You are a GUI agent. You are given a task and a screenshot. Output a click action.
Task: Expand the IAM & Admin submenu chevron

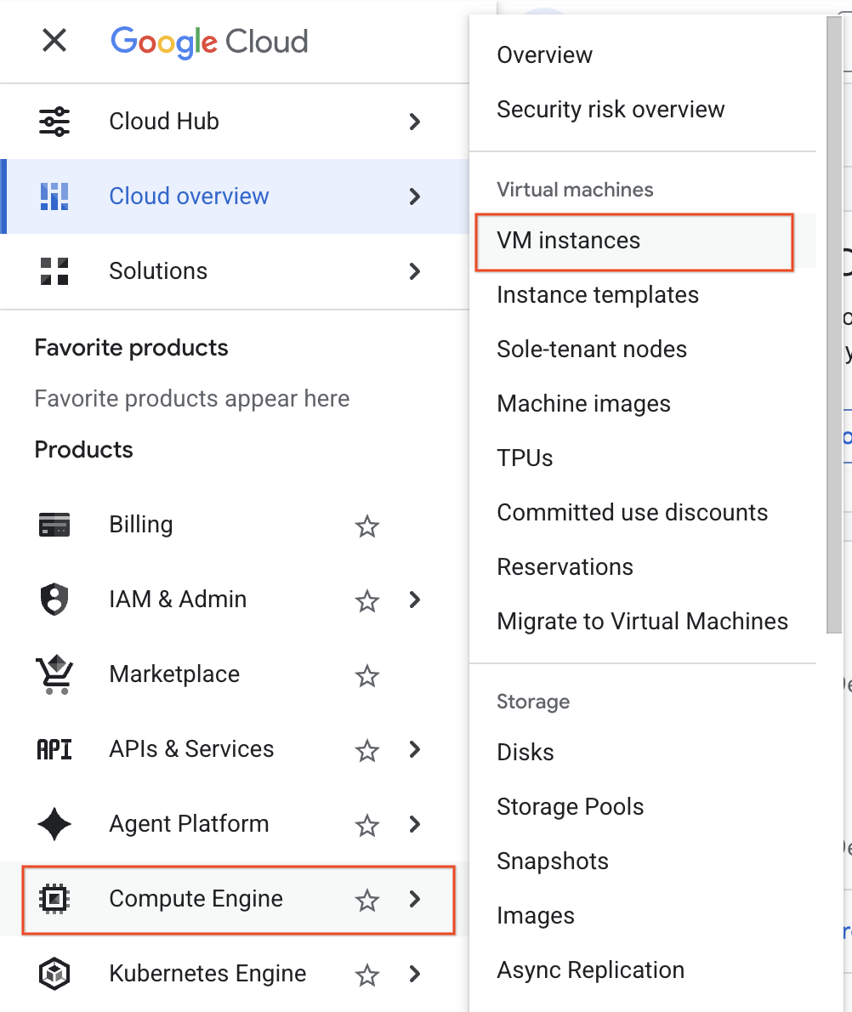(415, 600)
